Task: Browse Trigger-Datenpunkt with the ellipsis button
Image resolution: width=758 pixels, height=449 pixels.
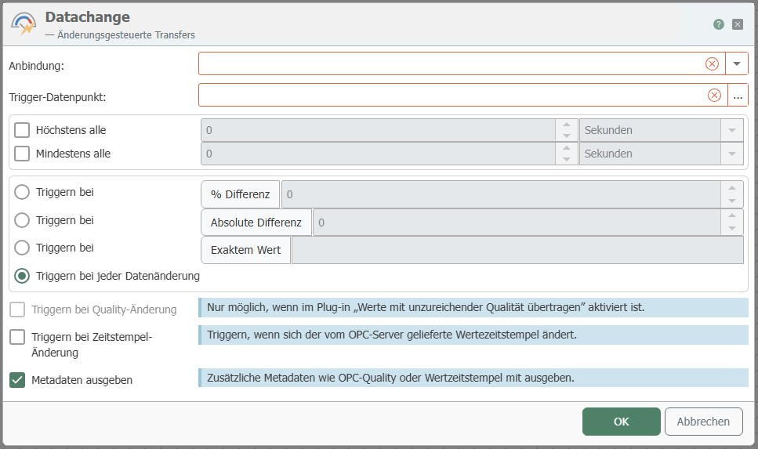Action: coord(738,96)
